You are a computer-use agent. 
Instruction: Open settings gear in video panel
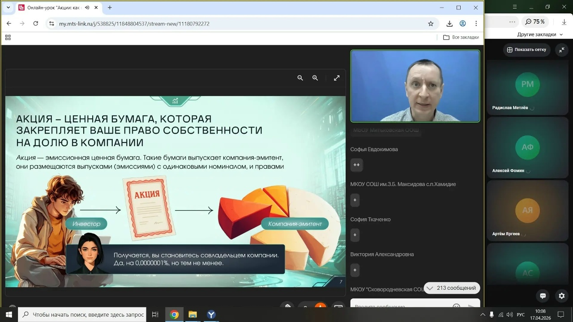561,296
